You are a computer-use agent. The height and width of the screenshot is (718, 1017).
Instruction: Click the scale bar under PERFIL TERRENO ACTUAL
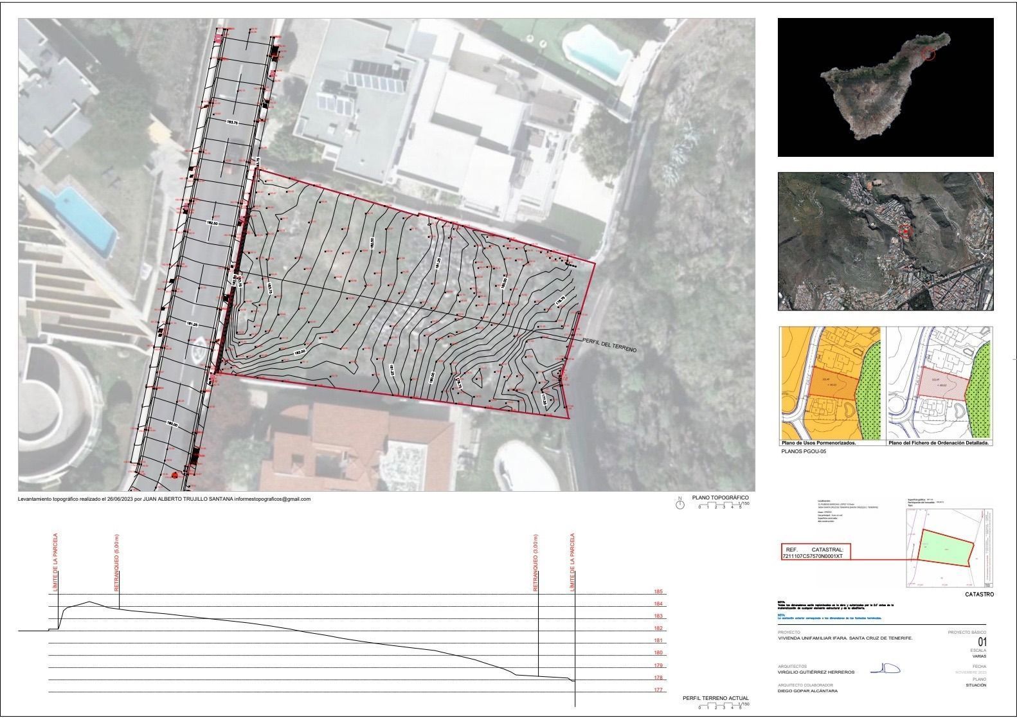[724, 706]
